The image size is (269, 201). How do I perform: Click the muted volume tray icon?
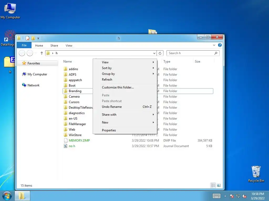pyautogui.click(x=244, y=196)
